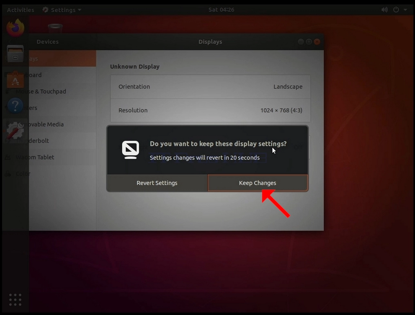Select Color in the sidebar

pos(49,174)
